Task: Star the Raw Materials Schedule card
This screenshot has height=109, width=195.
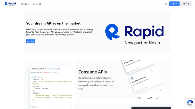Action: tap(152, 71)
